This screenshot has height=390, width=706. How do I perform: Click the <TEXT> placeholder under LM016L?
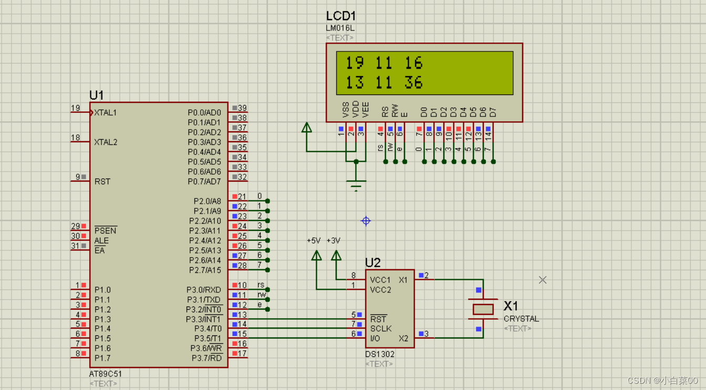coord(340,38)
